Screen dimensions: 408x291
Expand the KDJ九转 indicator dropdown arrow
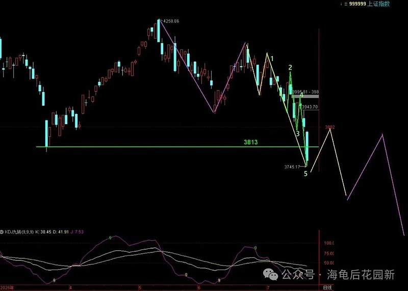click(x=2, y=232)
